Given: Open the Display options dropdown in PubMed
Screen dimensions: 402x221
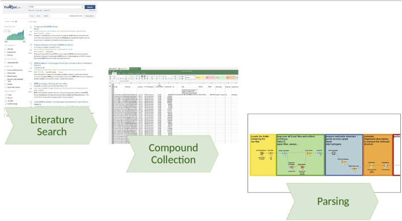Looking at the screenshot, I should pos(89,16).
